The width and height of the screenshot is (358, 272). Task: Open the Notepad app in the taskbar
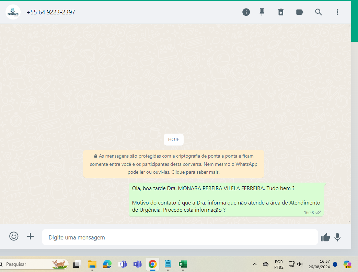(x=168, y=264)
